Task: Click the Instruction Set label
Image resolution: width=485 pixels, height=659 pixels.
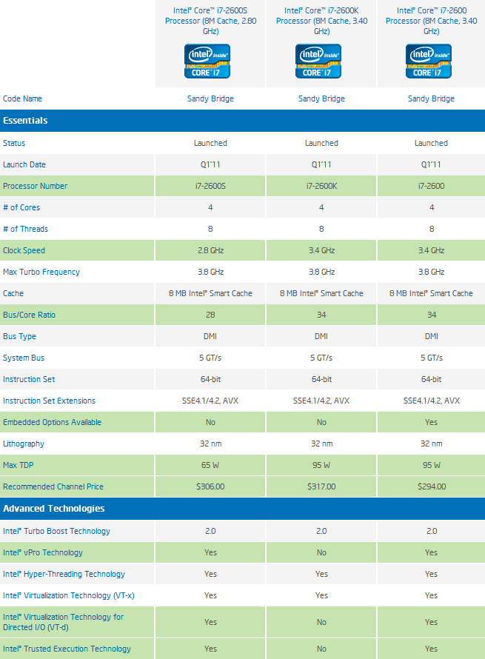Action: click(x=29, y=379)
